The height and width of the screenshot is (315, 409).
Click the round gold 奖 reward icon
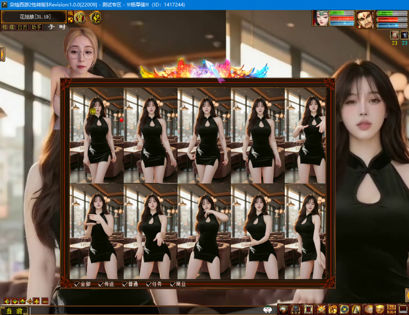[x=95, y=17]
